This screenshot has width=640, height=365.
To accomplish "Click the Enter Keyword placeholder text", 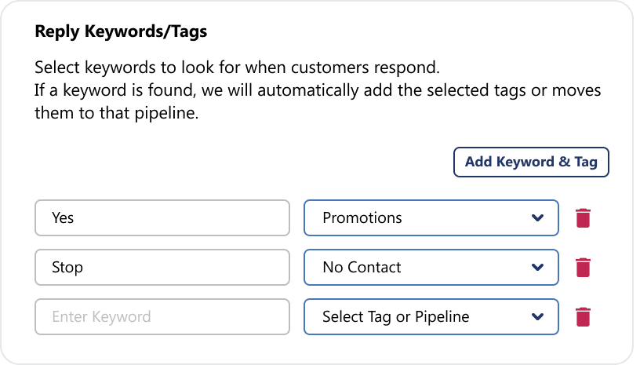I will click(x=101, y=317).
